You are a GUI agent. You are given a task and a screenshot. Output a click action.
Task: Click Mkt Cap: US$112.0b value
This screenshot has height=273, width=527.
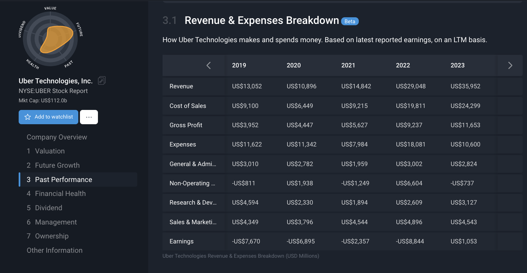[x=43, y=101]
